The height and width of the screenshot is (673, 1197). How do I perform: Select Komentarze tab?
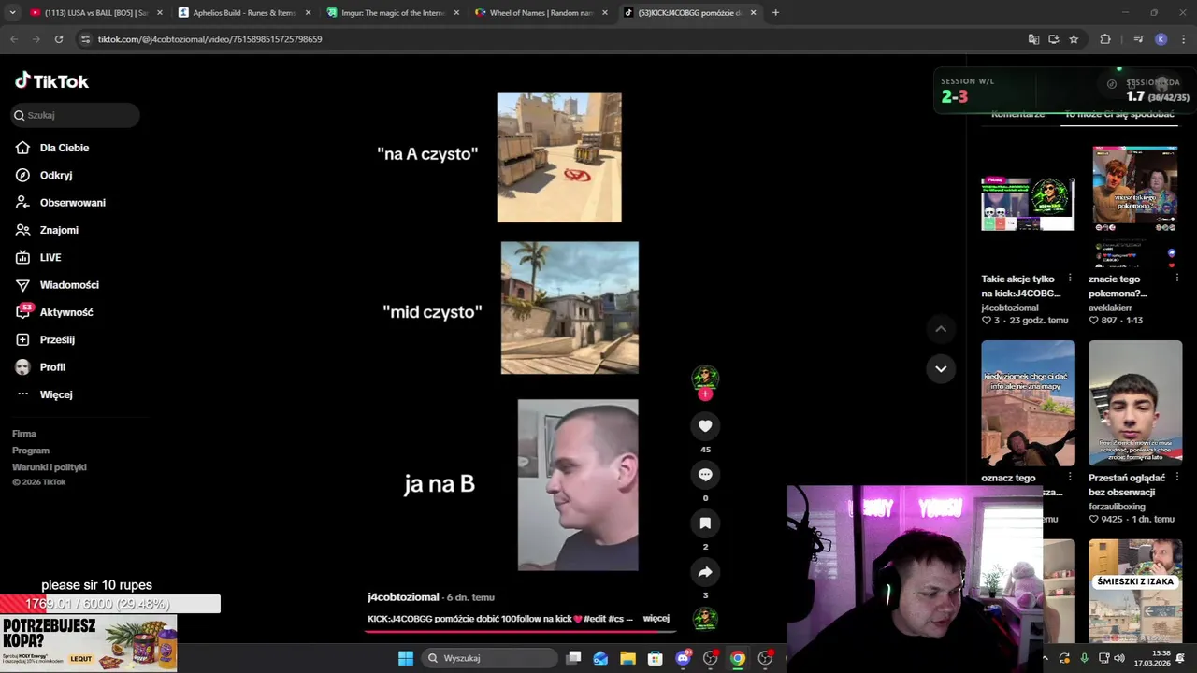1017,114
